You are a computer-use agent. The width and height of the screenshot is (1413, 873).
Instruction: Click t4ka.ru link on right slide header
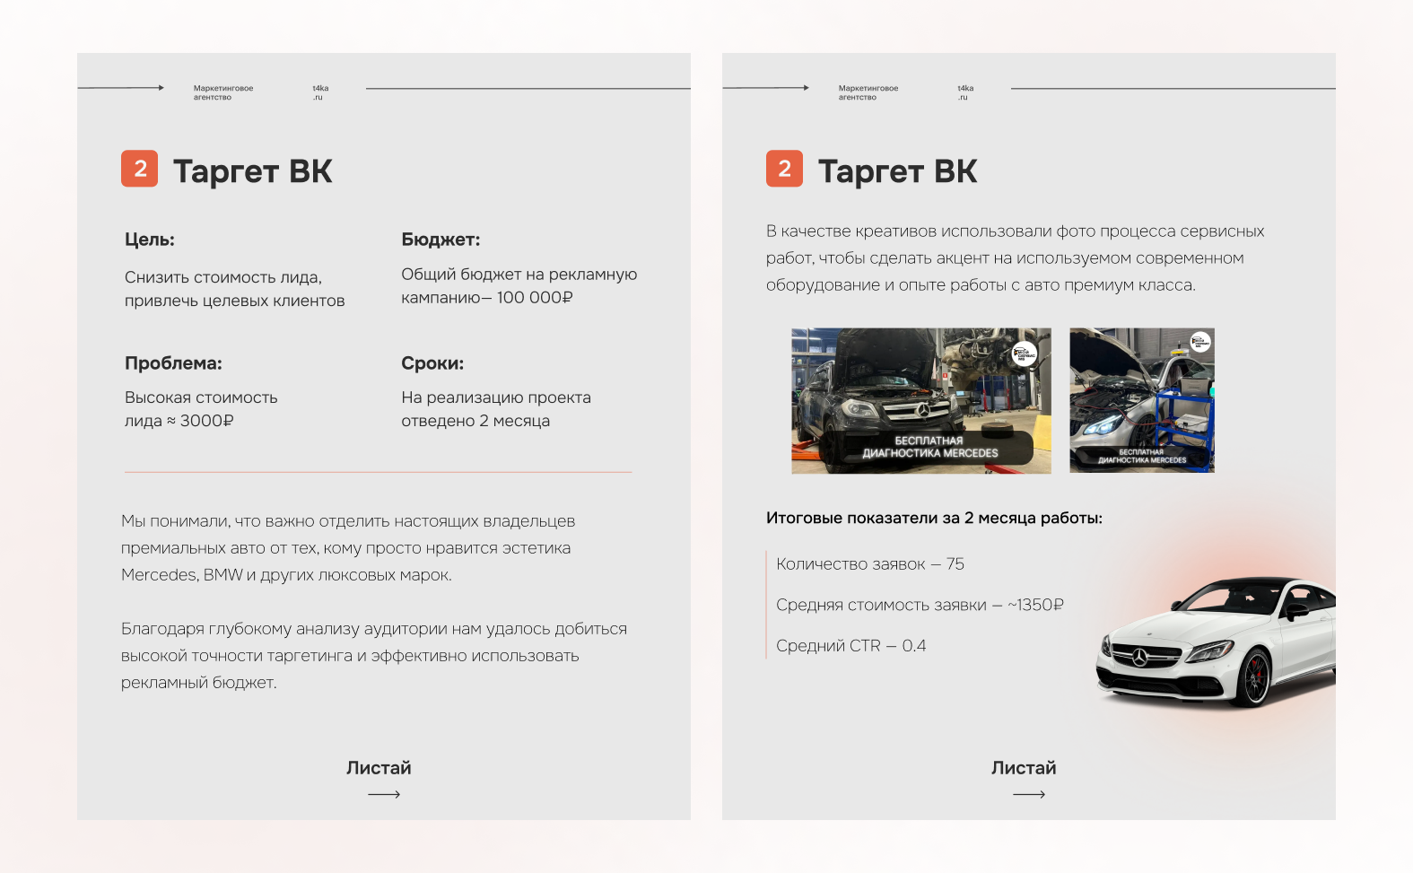(965, 92)
